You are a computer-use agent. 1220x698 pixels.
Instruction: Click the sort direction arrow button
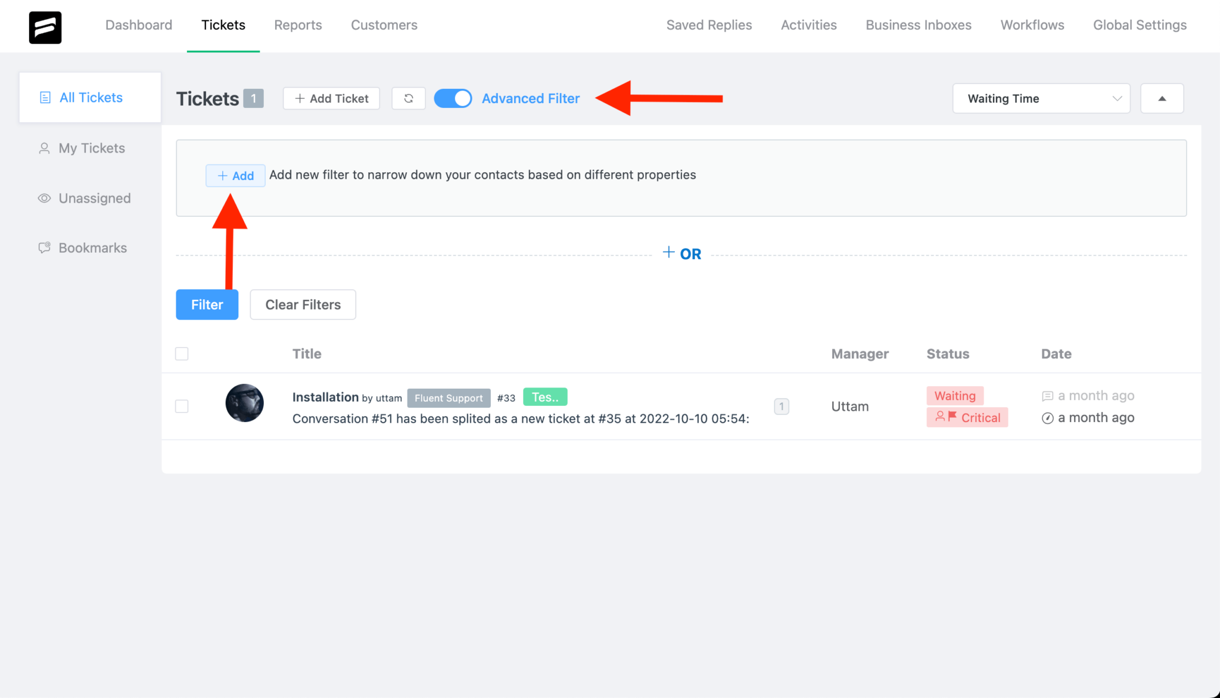click(1162, 98)
